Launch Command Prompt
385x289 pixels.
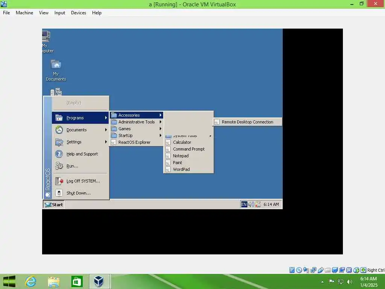coord(189,149)
